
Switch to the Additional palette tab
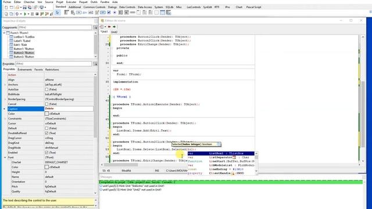[x=75, y=7]
